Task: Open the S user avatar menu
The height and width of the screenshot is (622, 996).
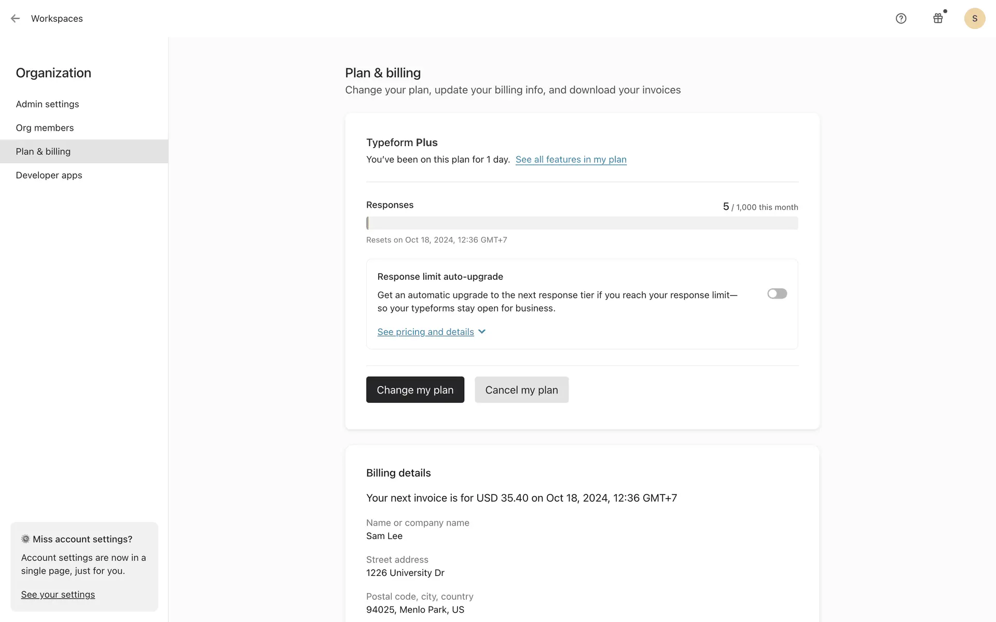Action: point(974,19)
